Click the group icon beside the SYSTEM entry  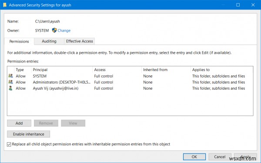pyautogui.click(x=10, y=76)
